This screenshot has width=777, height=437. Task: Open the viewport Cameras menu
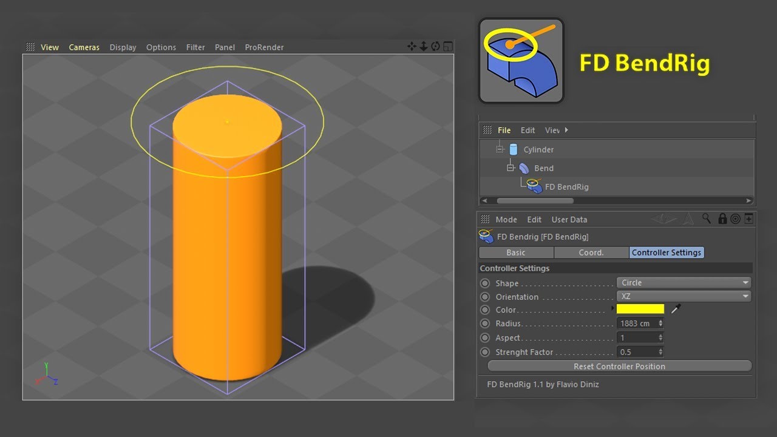click(84, 47)
